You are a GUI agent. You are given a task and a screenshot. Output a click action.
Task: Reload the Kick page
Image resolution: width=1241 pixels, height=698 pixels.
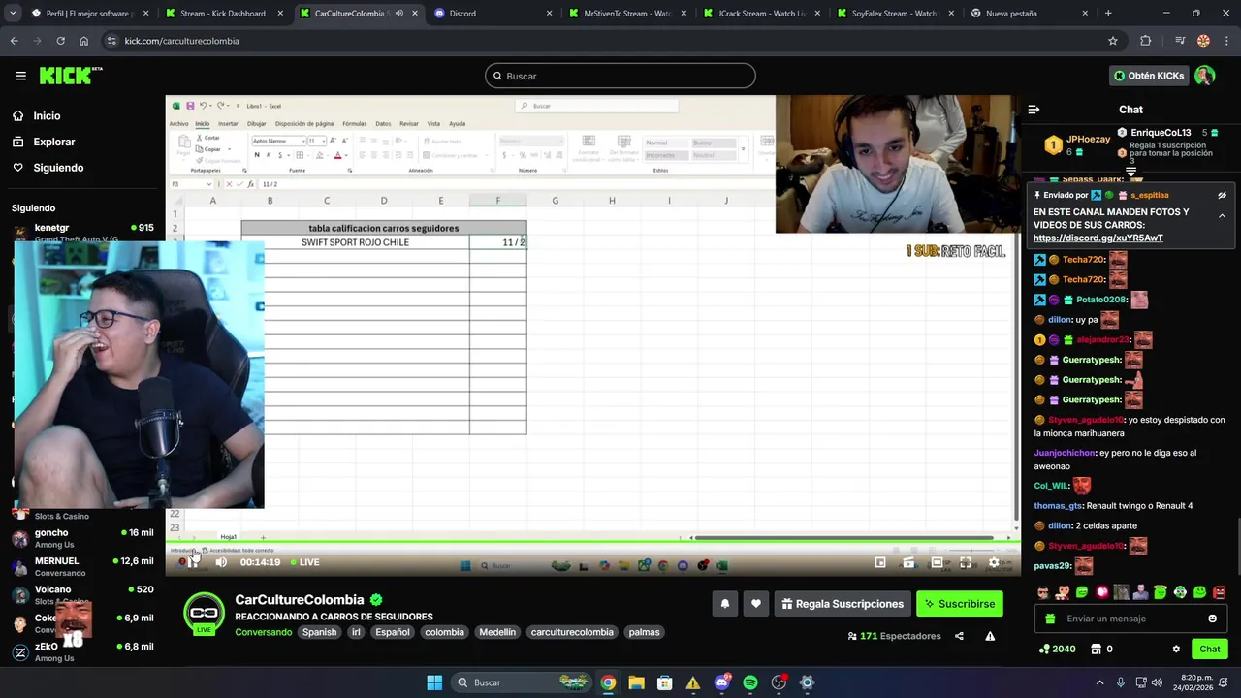[x=60, y=41]
